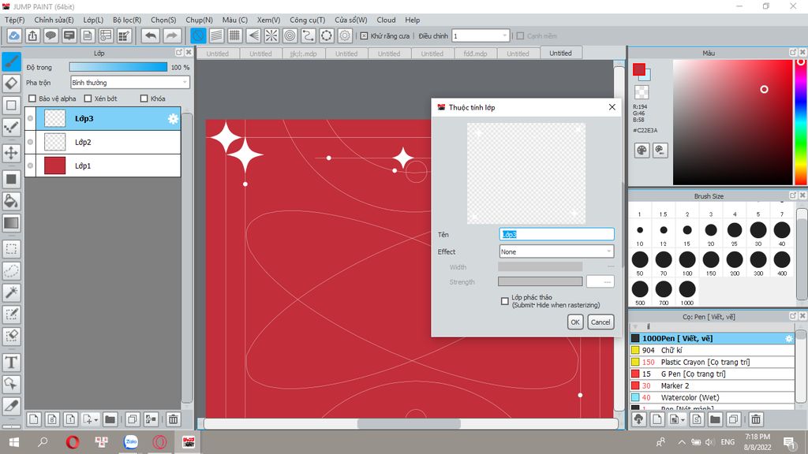Viewport: 808px width, 454px height.
Task: Activate the Lasso selection tool
Action: click(11, 271)
